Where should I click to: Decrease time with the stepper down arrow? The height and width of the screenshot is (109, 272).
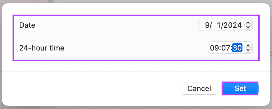248,50
